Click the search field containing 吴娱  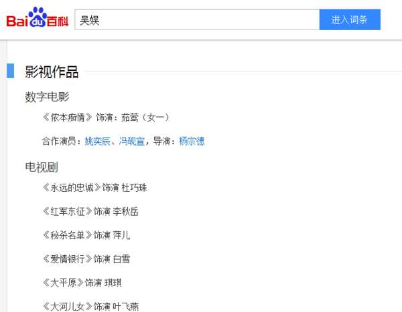click(197, 19)
